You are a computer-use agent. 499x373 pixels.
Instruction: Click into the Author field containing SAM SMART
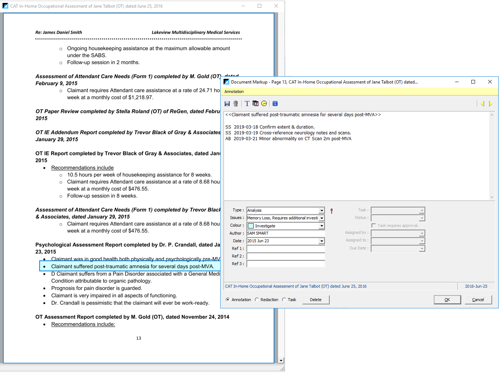click(286, 233)
